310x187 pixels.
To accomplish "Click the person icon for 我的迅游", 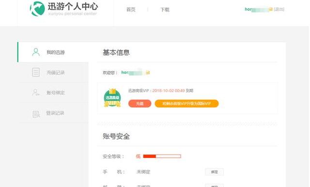I will tap(36, 52).
